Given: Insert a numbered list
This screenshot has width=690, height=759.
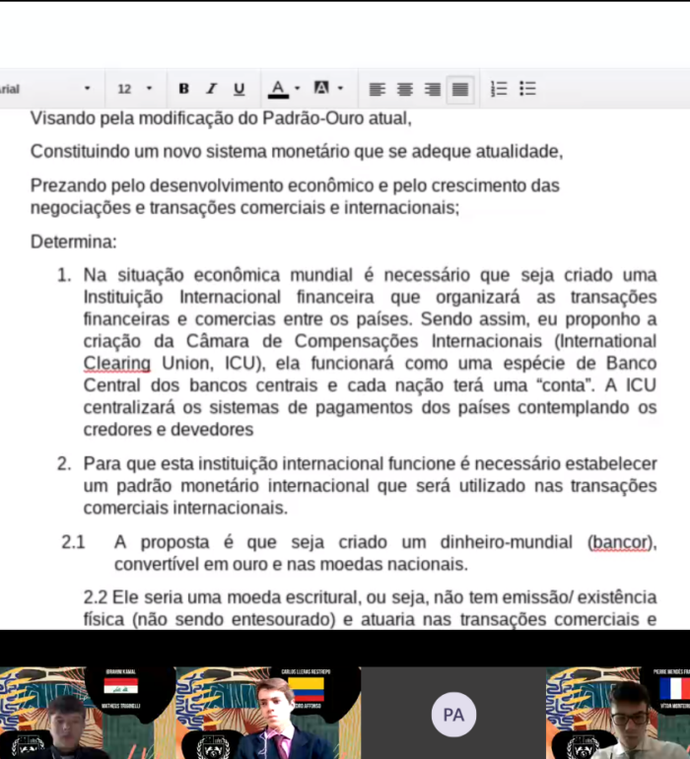Looking at the screenshot, I should (x=499, y=89).
